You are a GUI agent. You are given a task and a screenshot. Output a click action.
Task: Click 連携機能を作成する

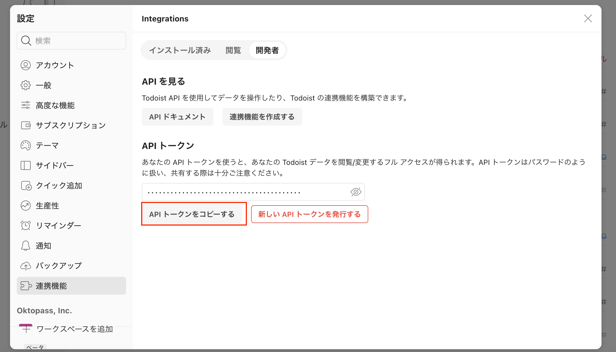[262, 117]
